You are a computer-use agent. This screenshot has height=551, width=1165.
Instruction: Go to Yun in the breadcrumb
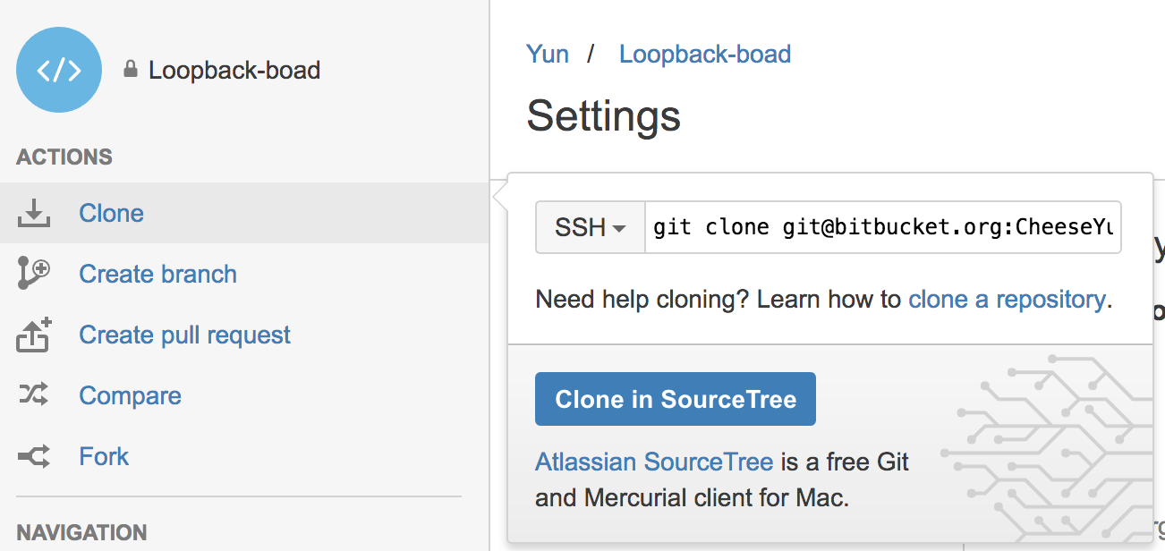point(548,54)
